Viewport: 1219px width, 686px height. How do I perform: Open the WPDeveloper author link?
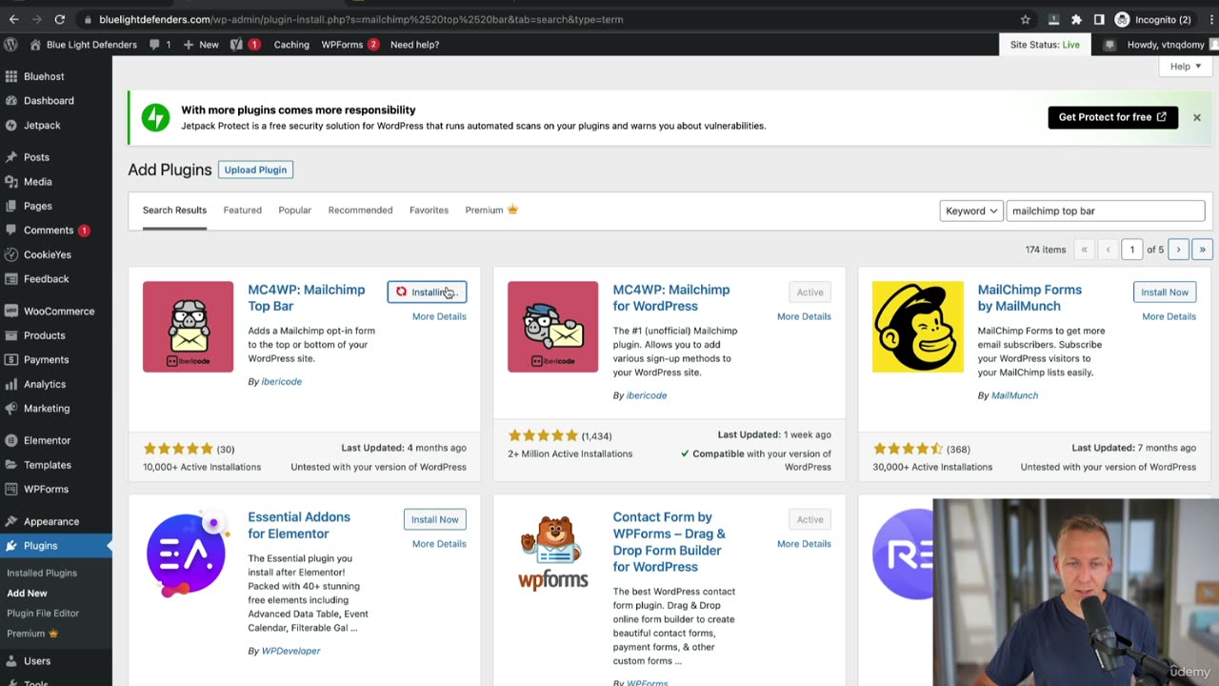290,651
